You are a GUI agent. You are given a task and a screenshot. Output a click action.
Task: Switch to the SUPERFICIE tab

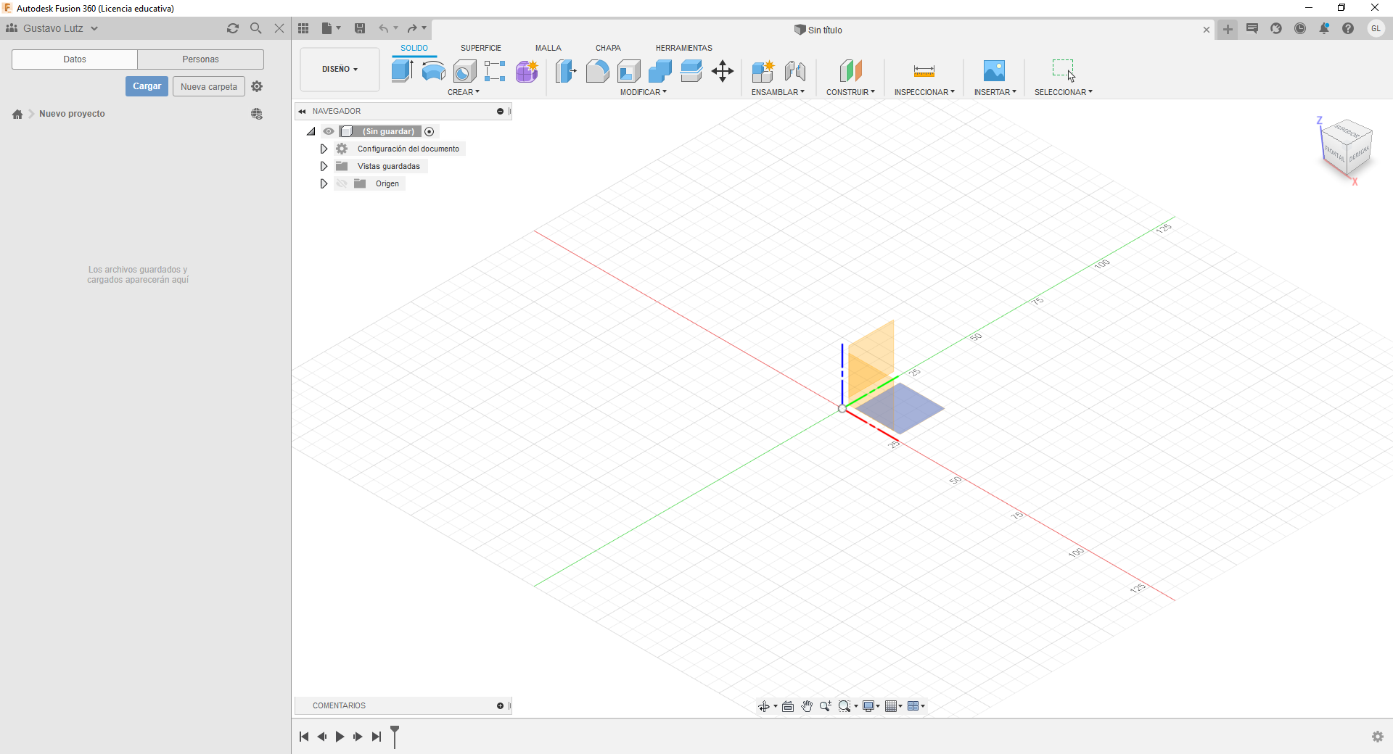tap(480, 48)
